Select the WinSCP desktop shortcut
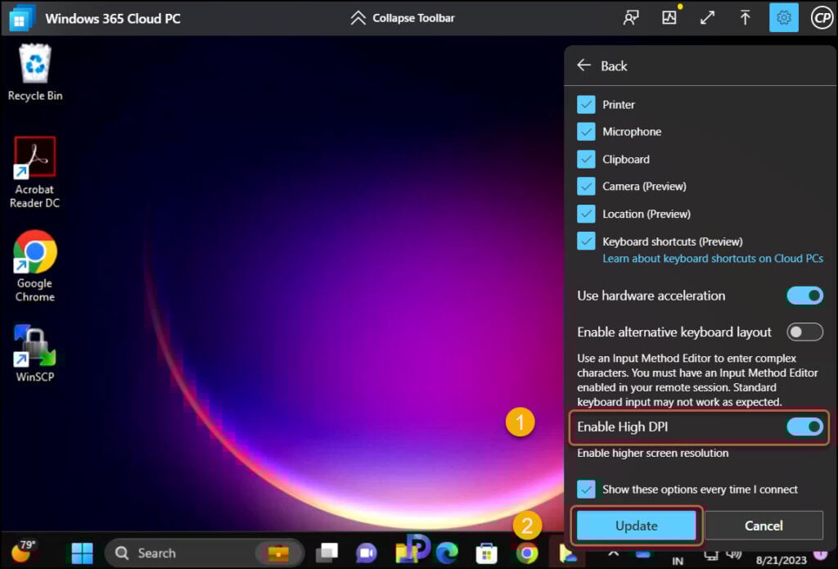 tap(34, 353)
